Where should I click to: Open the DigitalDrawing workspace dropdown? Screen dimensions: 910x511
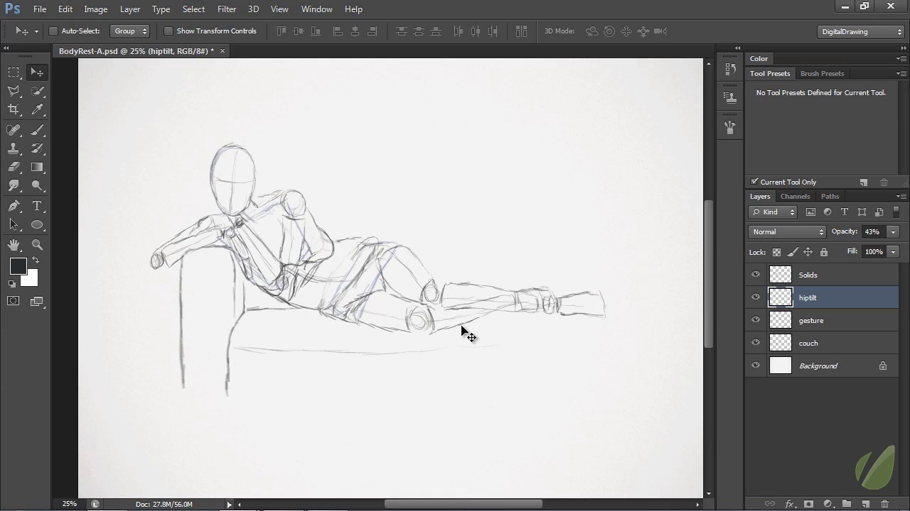point(861,31)
